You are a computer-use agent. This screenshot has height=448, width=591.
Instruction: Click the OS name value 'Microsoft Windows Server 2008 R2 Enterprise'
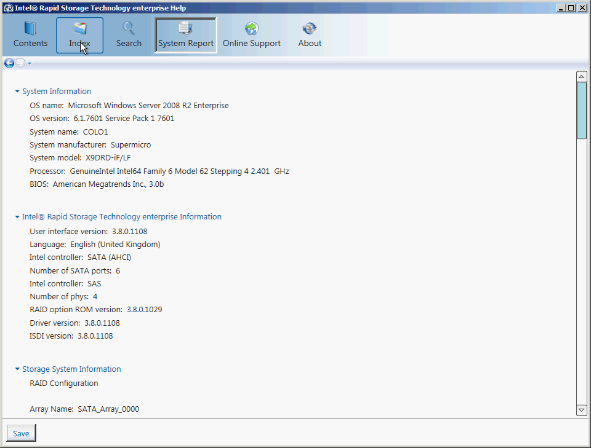click(148, 106)
